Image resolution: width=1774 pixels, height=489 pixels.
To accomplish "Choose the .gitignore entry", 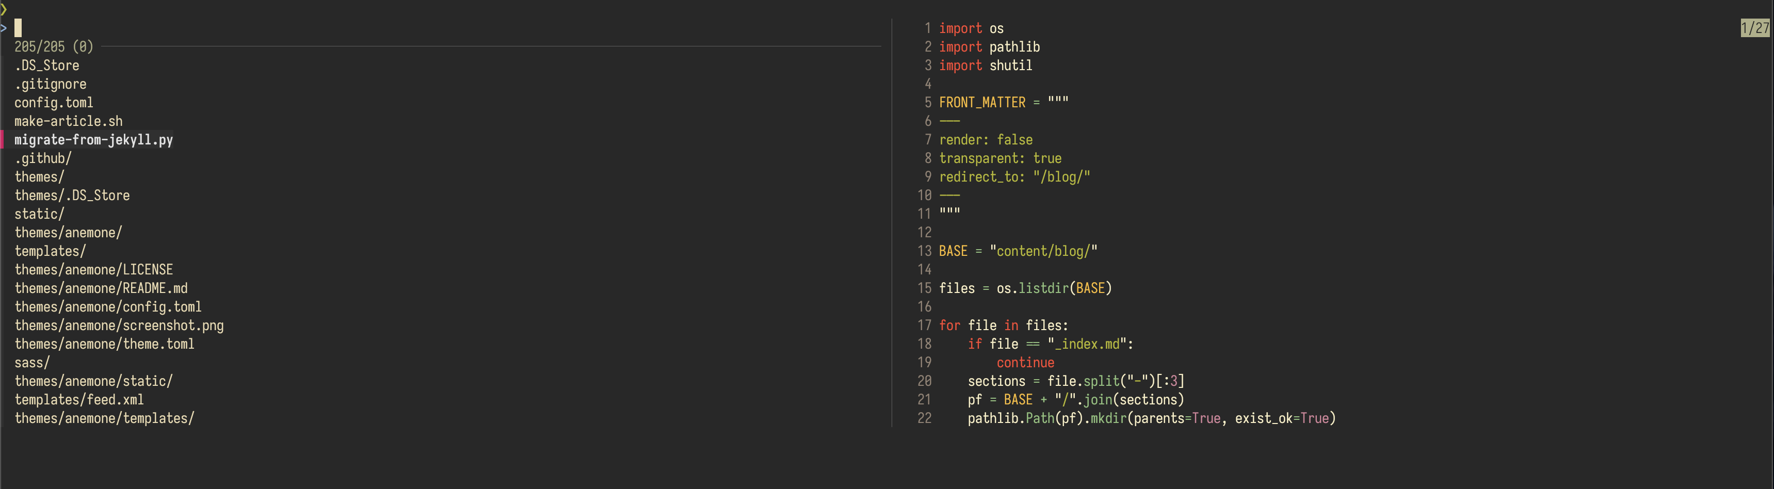I will (50, 84).
